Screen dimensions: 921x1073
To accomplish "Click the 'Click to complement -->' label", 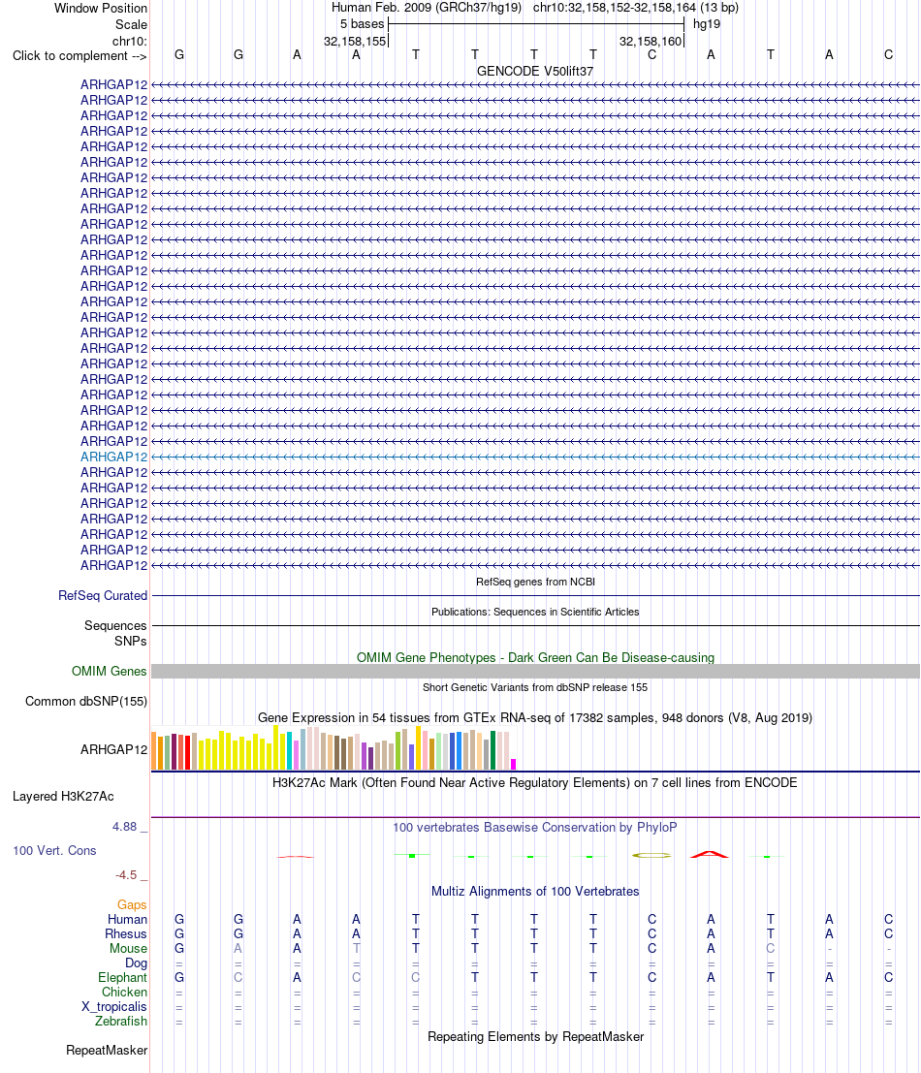I will 79,56.
